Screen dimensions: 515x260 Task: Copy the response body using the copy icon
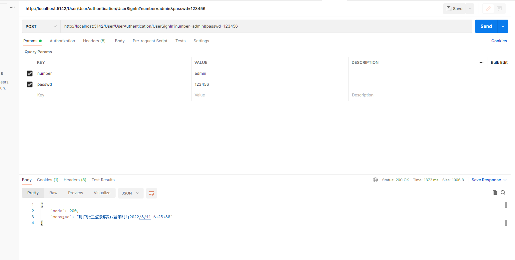point(495,193)
